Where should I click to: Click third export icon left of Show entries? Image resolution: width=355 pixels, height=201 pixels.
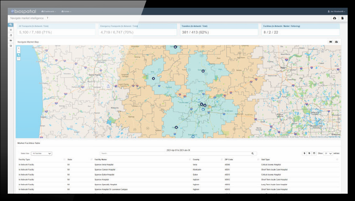point(314,153)
